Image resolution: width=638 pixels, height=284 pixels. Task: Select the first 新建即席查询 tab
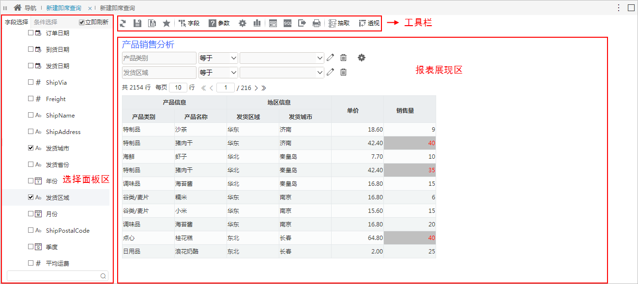click(x=64, y=8)
